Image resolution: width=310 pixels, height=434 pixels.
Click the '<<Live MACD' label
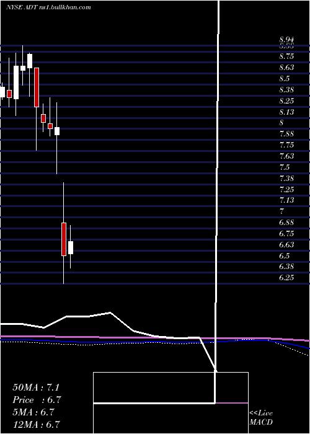pyautogui.click(x=261, y=417)
